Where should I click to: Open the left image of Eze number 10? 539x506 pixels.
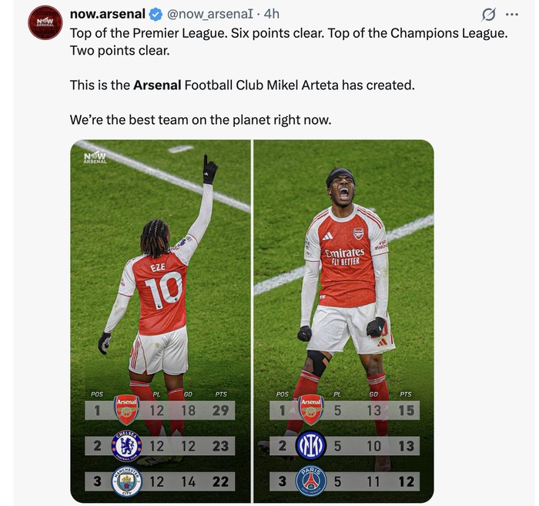tap(160, 254)
